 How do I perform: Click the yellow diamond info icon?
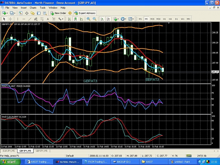click(x=70, y=13)
